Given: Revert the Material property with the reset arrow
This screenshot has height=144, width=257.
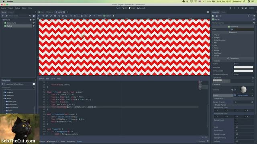Looking at the screenshot, I should (x=232, y=90).
